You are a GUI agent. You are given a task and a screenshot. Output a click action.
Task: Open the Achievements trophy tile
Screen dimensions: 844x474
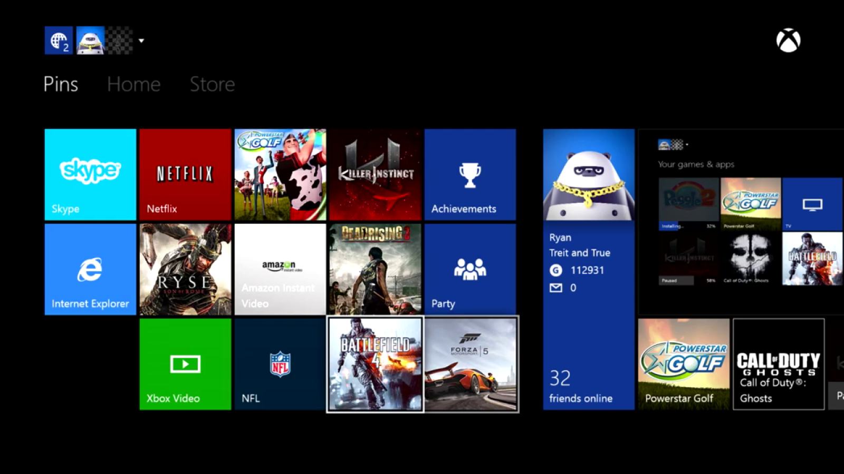point(470,174)
